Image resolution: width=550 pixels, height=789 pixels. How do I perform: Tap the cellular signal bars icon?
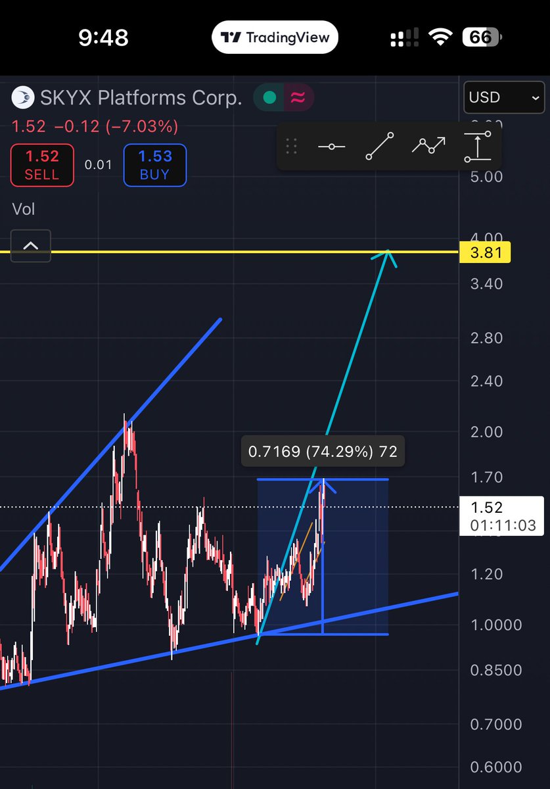(x=404, y=37)
